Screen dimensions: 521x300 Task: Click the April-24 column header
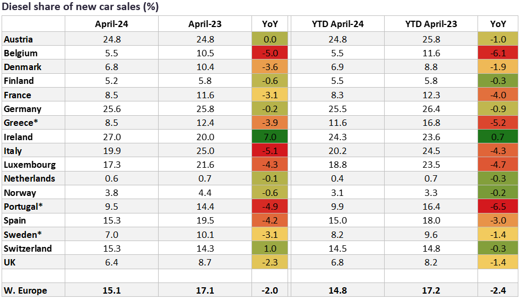pyautogui.click(x=111, y=24)
